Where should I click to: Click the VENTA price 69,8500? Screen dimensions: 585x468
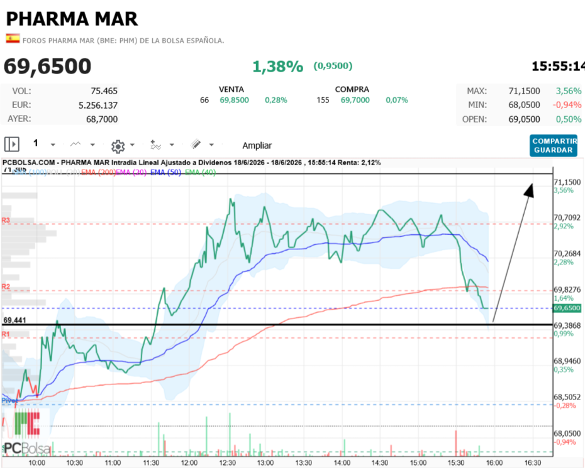pyautogui.click(x=234, y=101)
